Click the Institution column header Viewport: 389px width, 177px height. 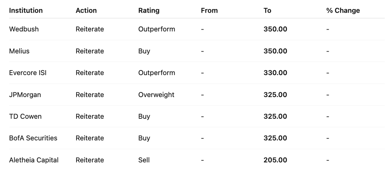(26, 10)
